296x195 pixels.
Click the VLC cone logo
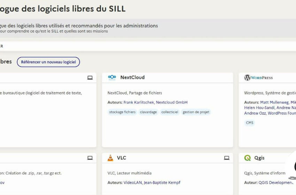(110, 158)
